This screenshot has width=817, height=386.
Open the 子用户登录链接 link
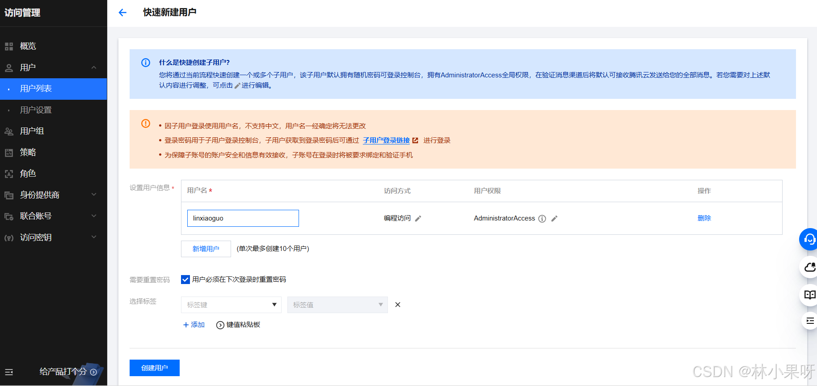[x=386, y=140]
